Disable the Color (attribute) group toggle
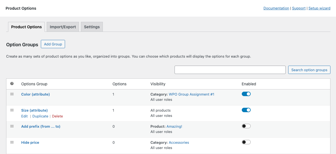The image size is (336, 154). tap(246, 94)
